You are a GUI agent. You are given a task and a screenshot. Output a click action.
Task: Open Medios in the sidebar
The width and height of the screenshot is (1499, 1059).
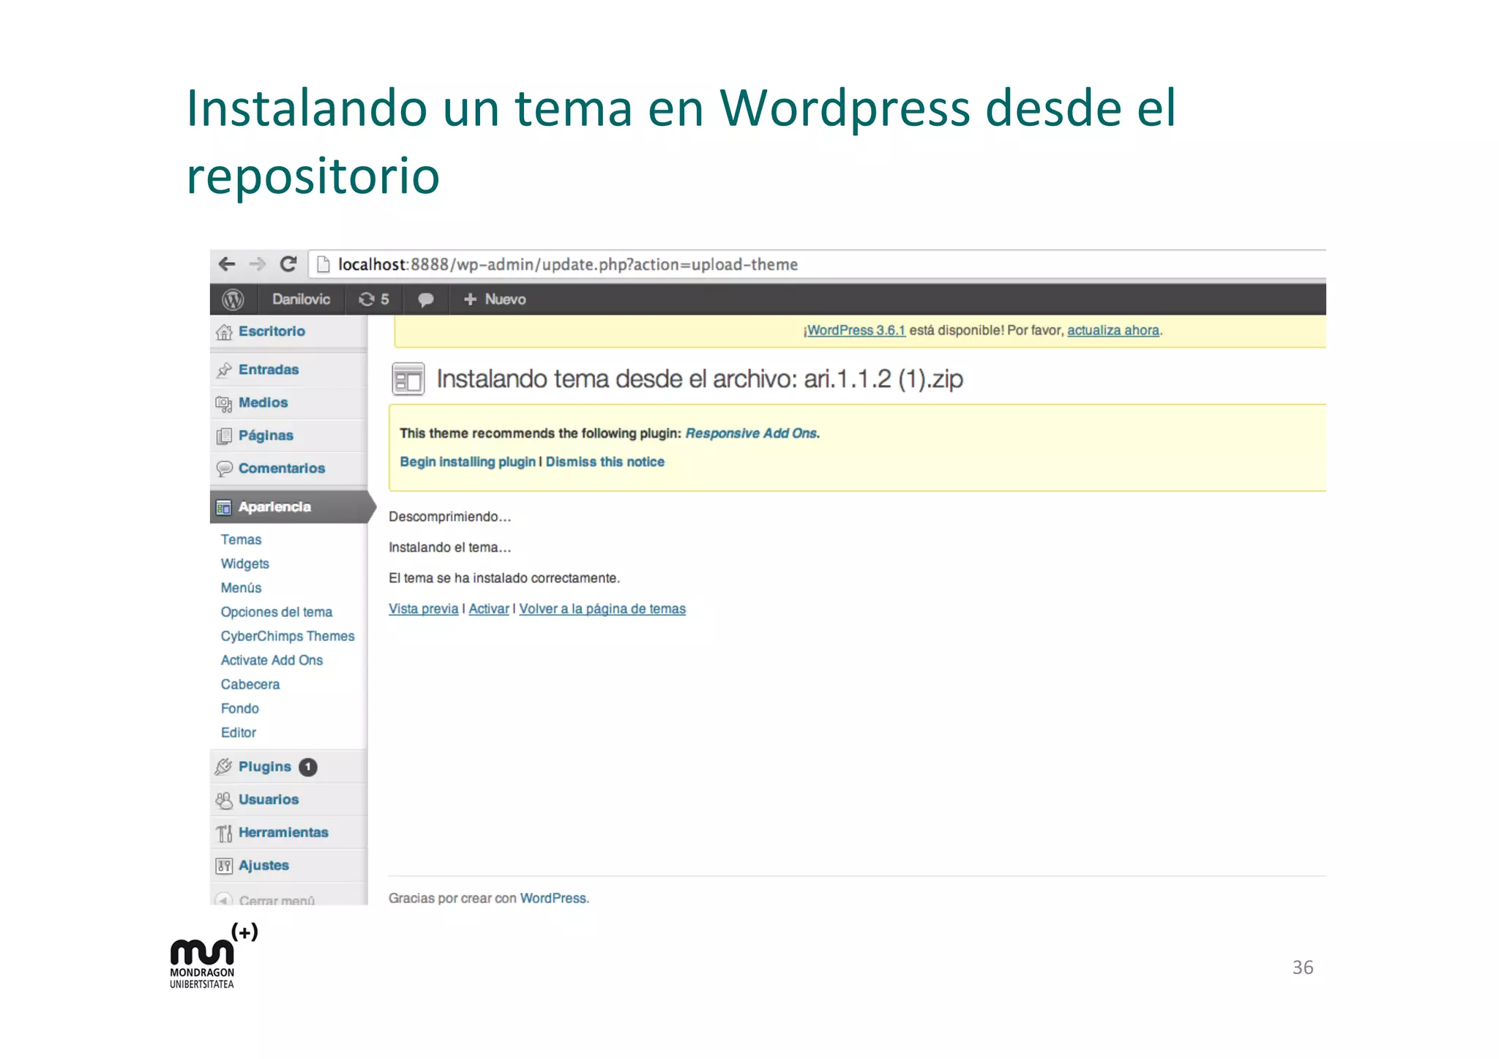263,403
